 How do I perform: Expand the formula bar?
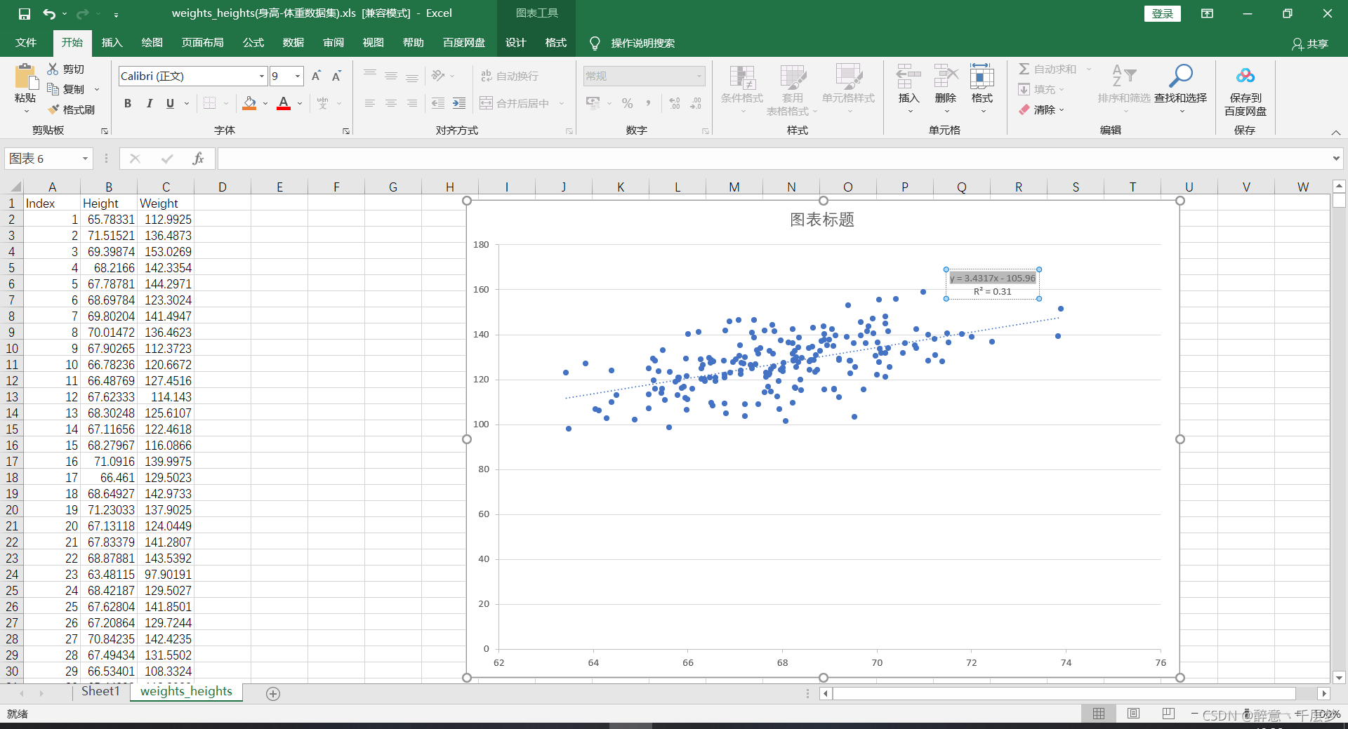point(1336,159)
